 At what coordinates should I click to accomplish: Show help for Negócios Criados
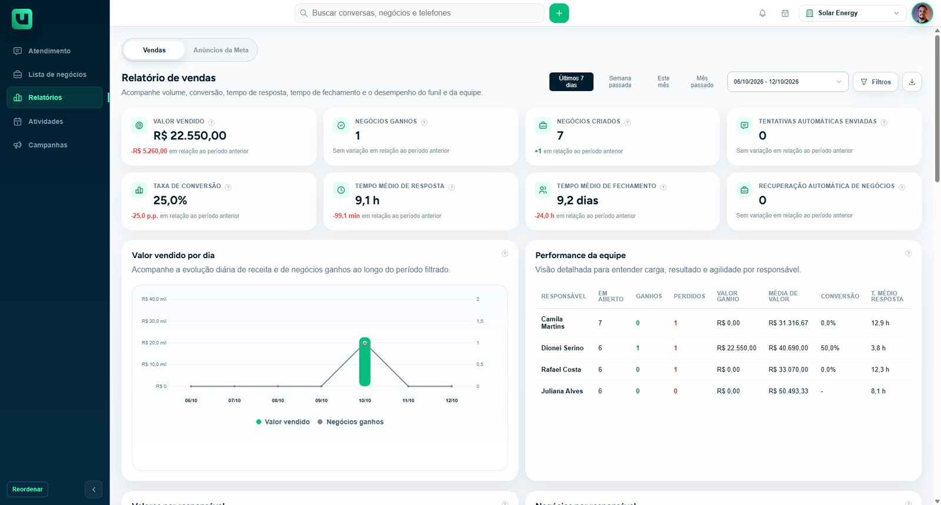tap(628, 122)
